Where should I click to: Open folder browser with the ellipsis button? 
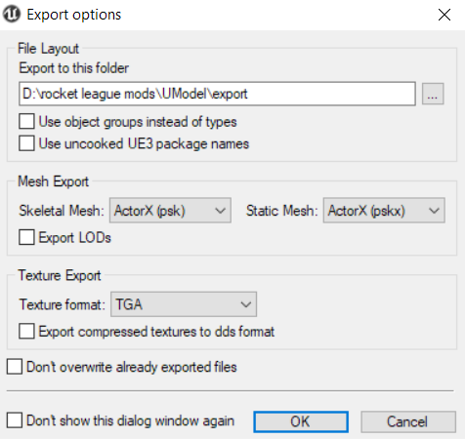point(433,94)
